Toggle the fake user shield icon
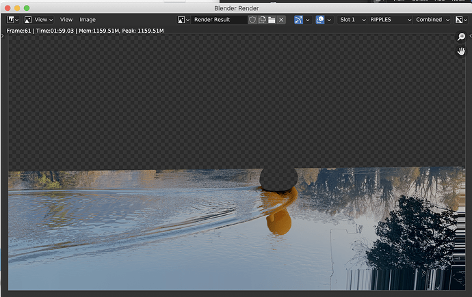The height and width of the screenshot is (297, 472). tap(252, 20)
